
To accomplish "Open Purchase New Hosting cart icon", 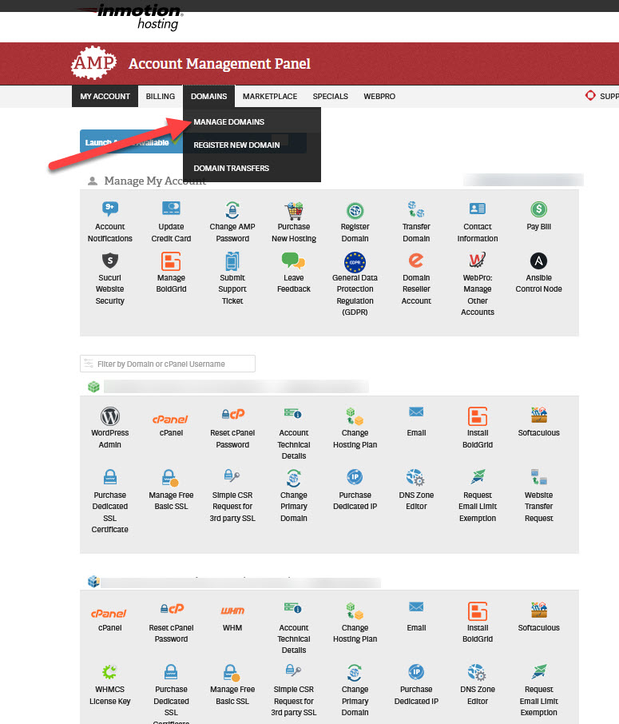I will point(294,210).
